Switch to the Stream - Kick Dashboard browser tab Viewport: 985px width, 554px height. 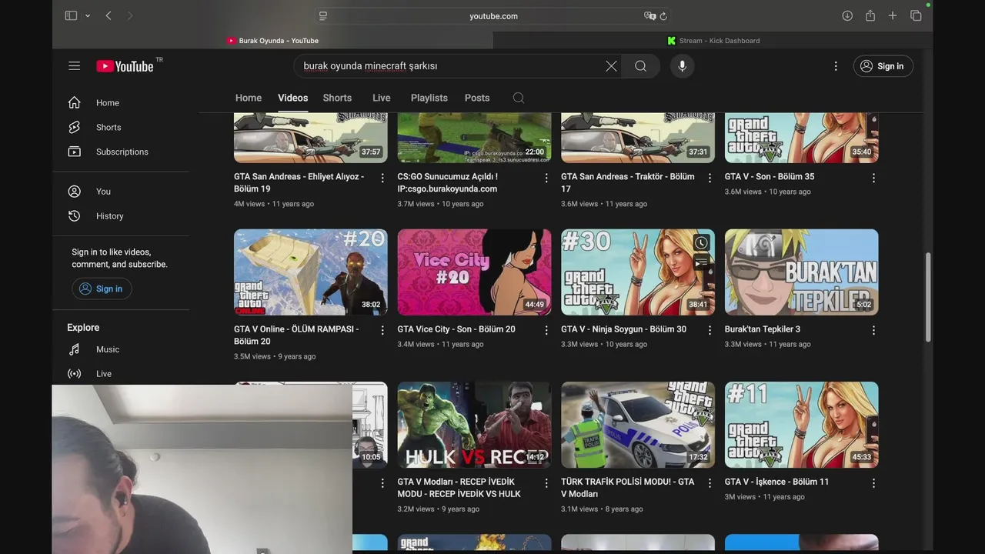713,41
